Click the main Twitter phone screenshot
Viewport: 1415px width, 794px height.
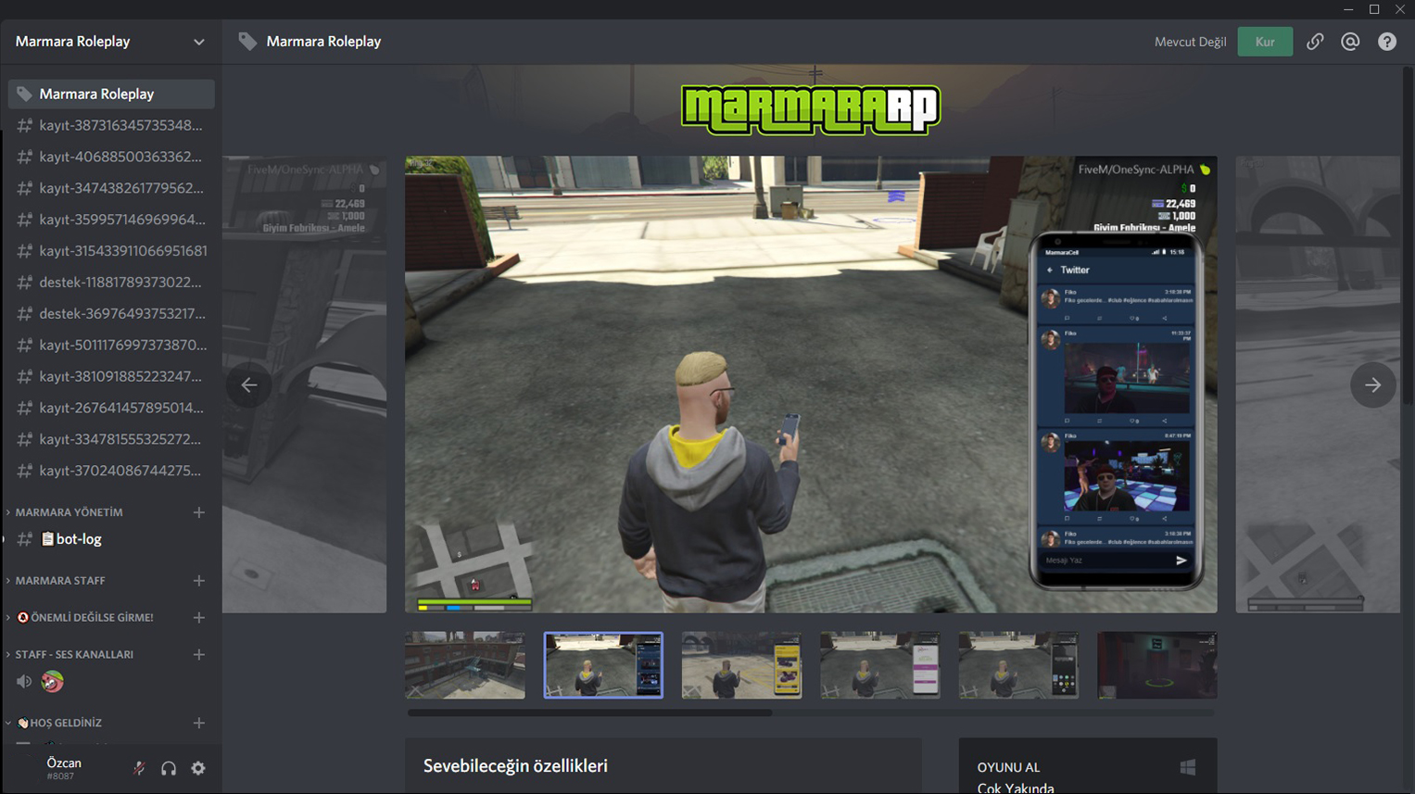(x=811, y=384)
